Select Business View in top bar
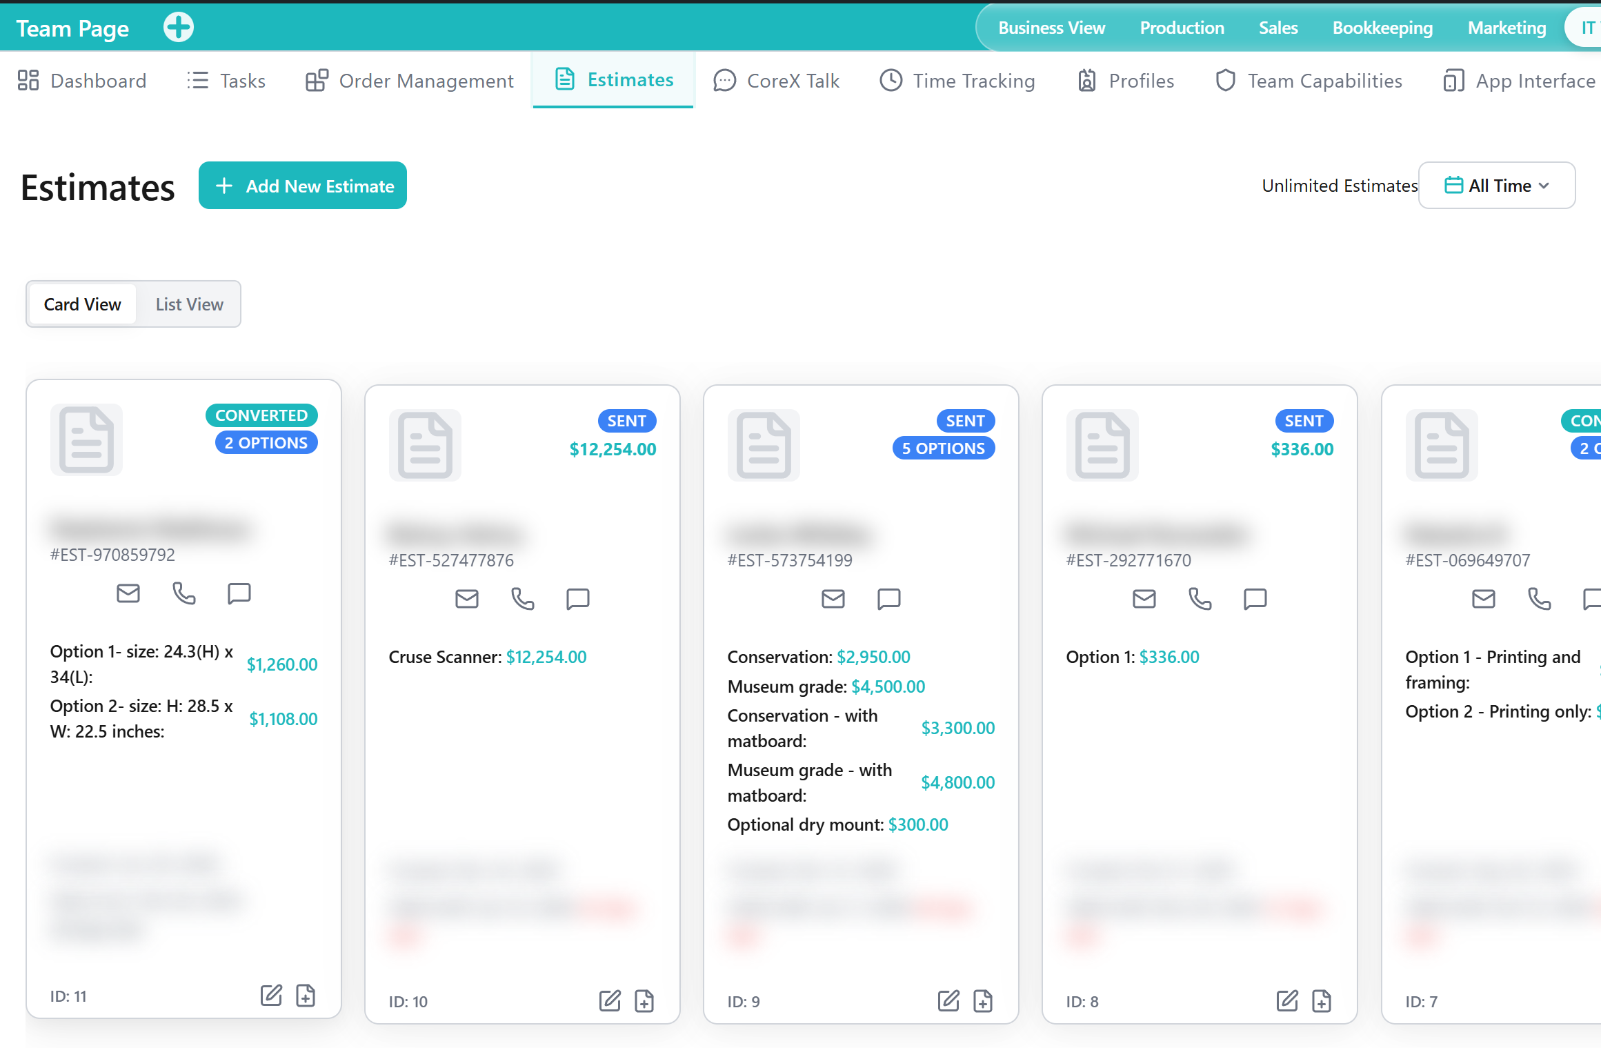 (x=1051, y=28)
